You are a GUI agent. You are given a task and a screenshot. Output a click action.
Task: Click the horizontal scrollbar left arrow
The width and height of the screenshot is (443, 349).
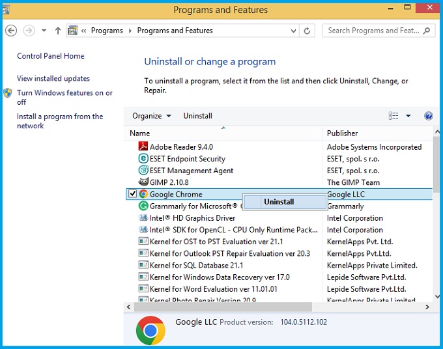pyautogui.click(x=129, y=307)
